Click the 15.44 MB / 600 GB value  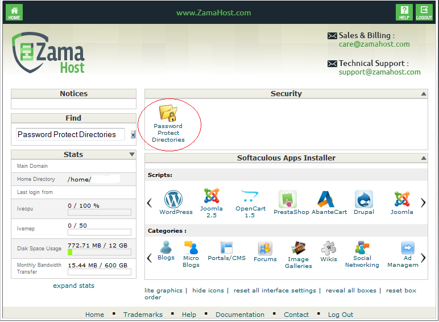(97, 266)
